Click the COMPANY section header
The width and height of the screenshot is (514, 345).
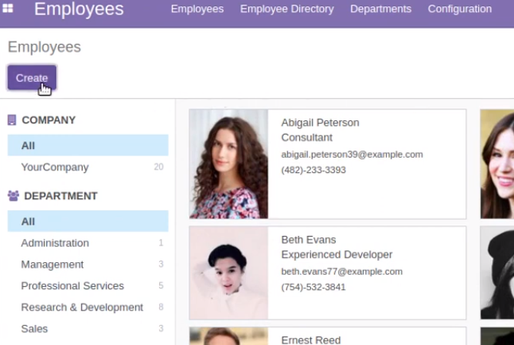click(x=49, y=120)
